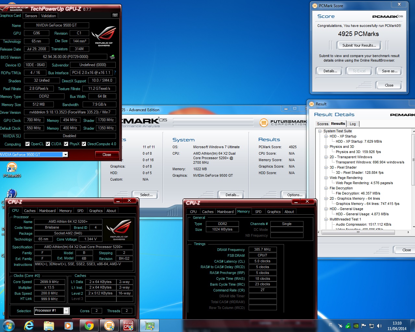Click the camera screenshot icon in GPU-Z
This screenshot has width=415, height=332.
[115, 15]
